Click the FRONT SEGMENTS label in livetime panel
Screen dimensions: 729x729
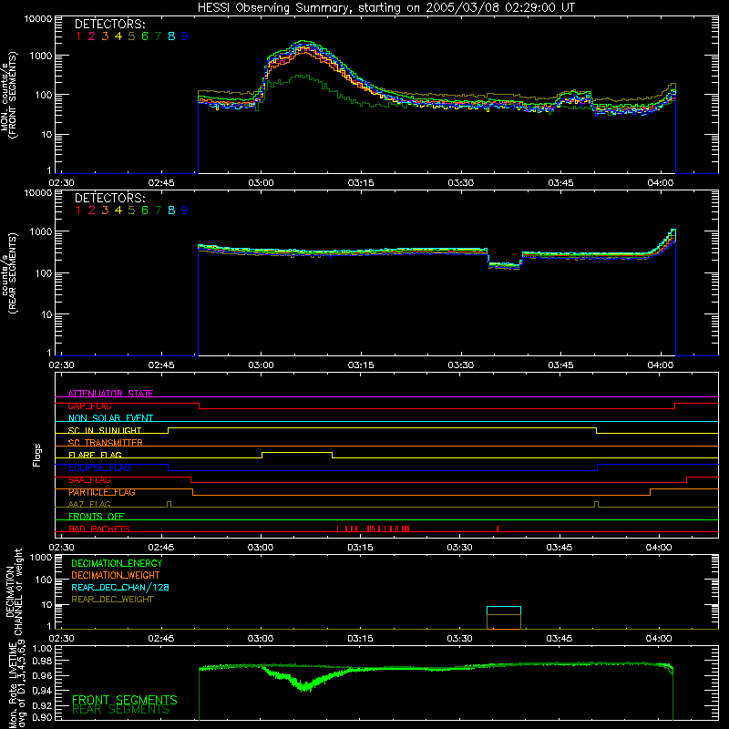(x=125, y=700)
